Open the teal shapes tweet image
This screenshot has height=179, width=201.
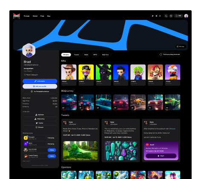click(x=121, y=151)
